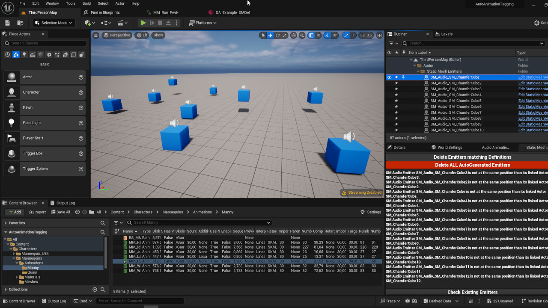Switch to the Levels tab
Screen dimensions: 548x308
coord(446,34)
